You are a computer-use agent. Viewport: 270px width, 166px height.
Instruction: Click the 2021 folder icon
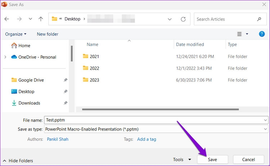[x=85, y=56]
